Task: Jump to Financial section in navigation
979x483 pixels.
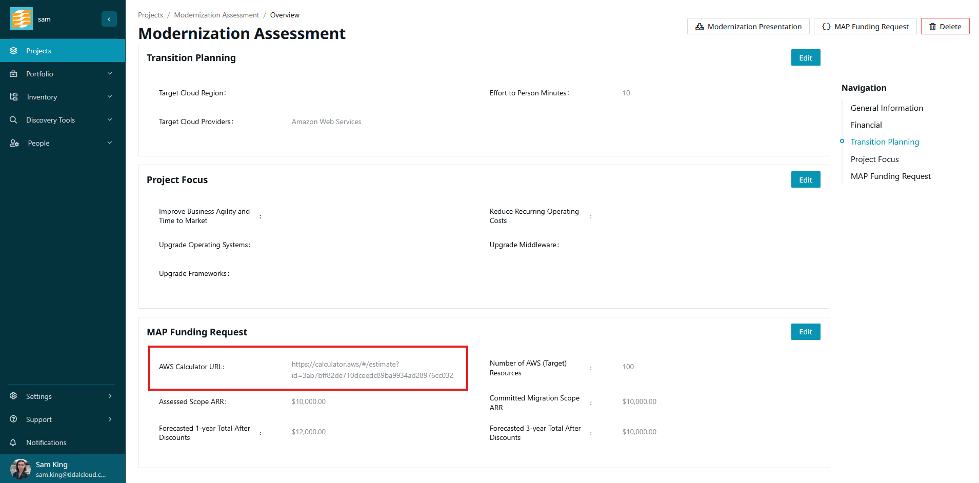Action: click(866, 125)
